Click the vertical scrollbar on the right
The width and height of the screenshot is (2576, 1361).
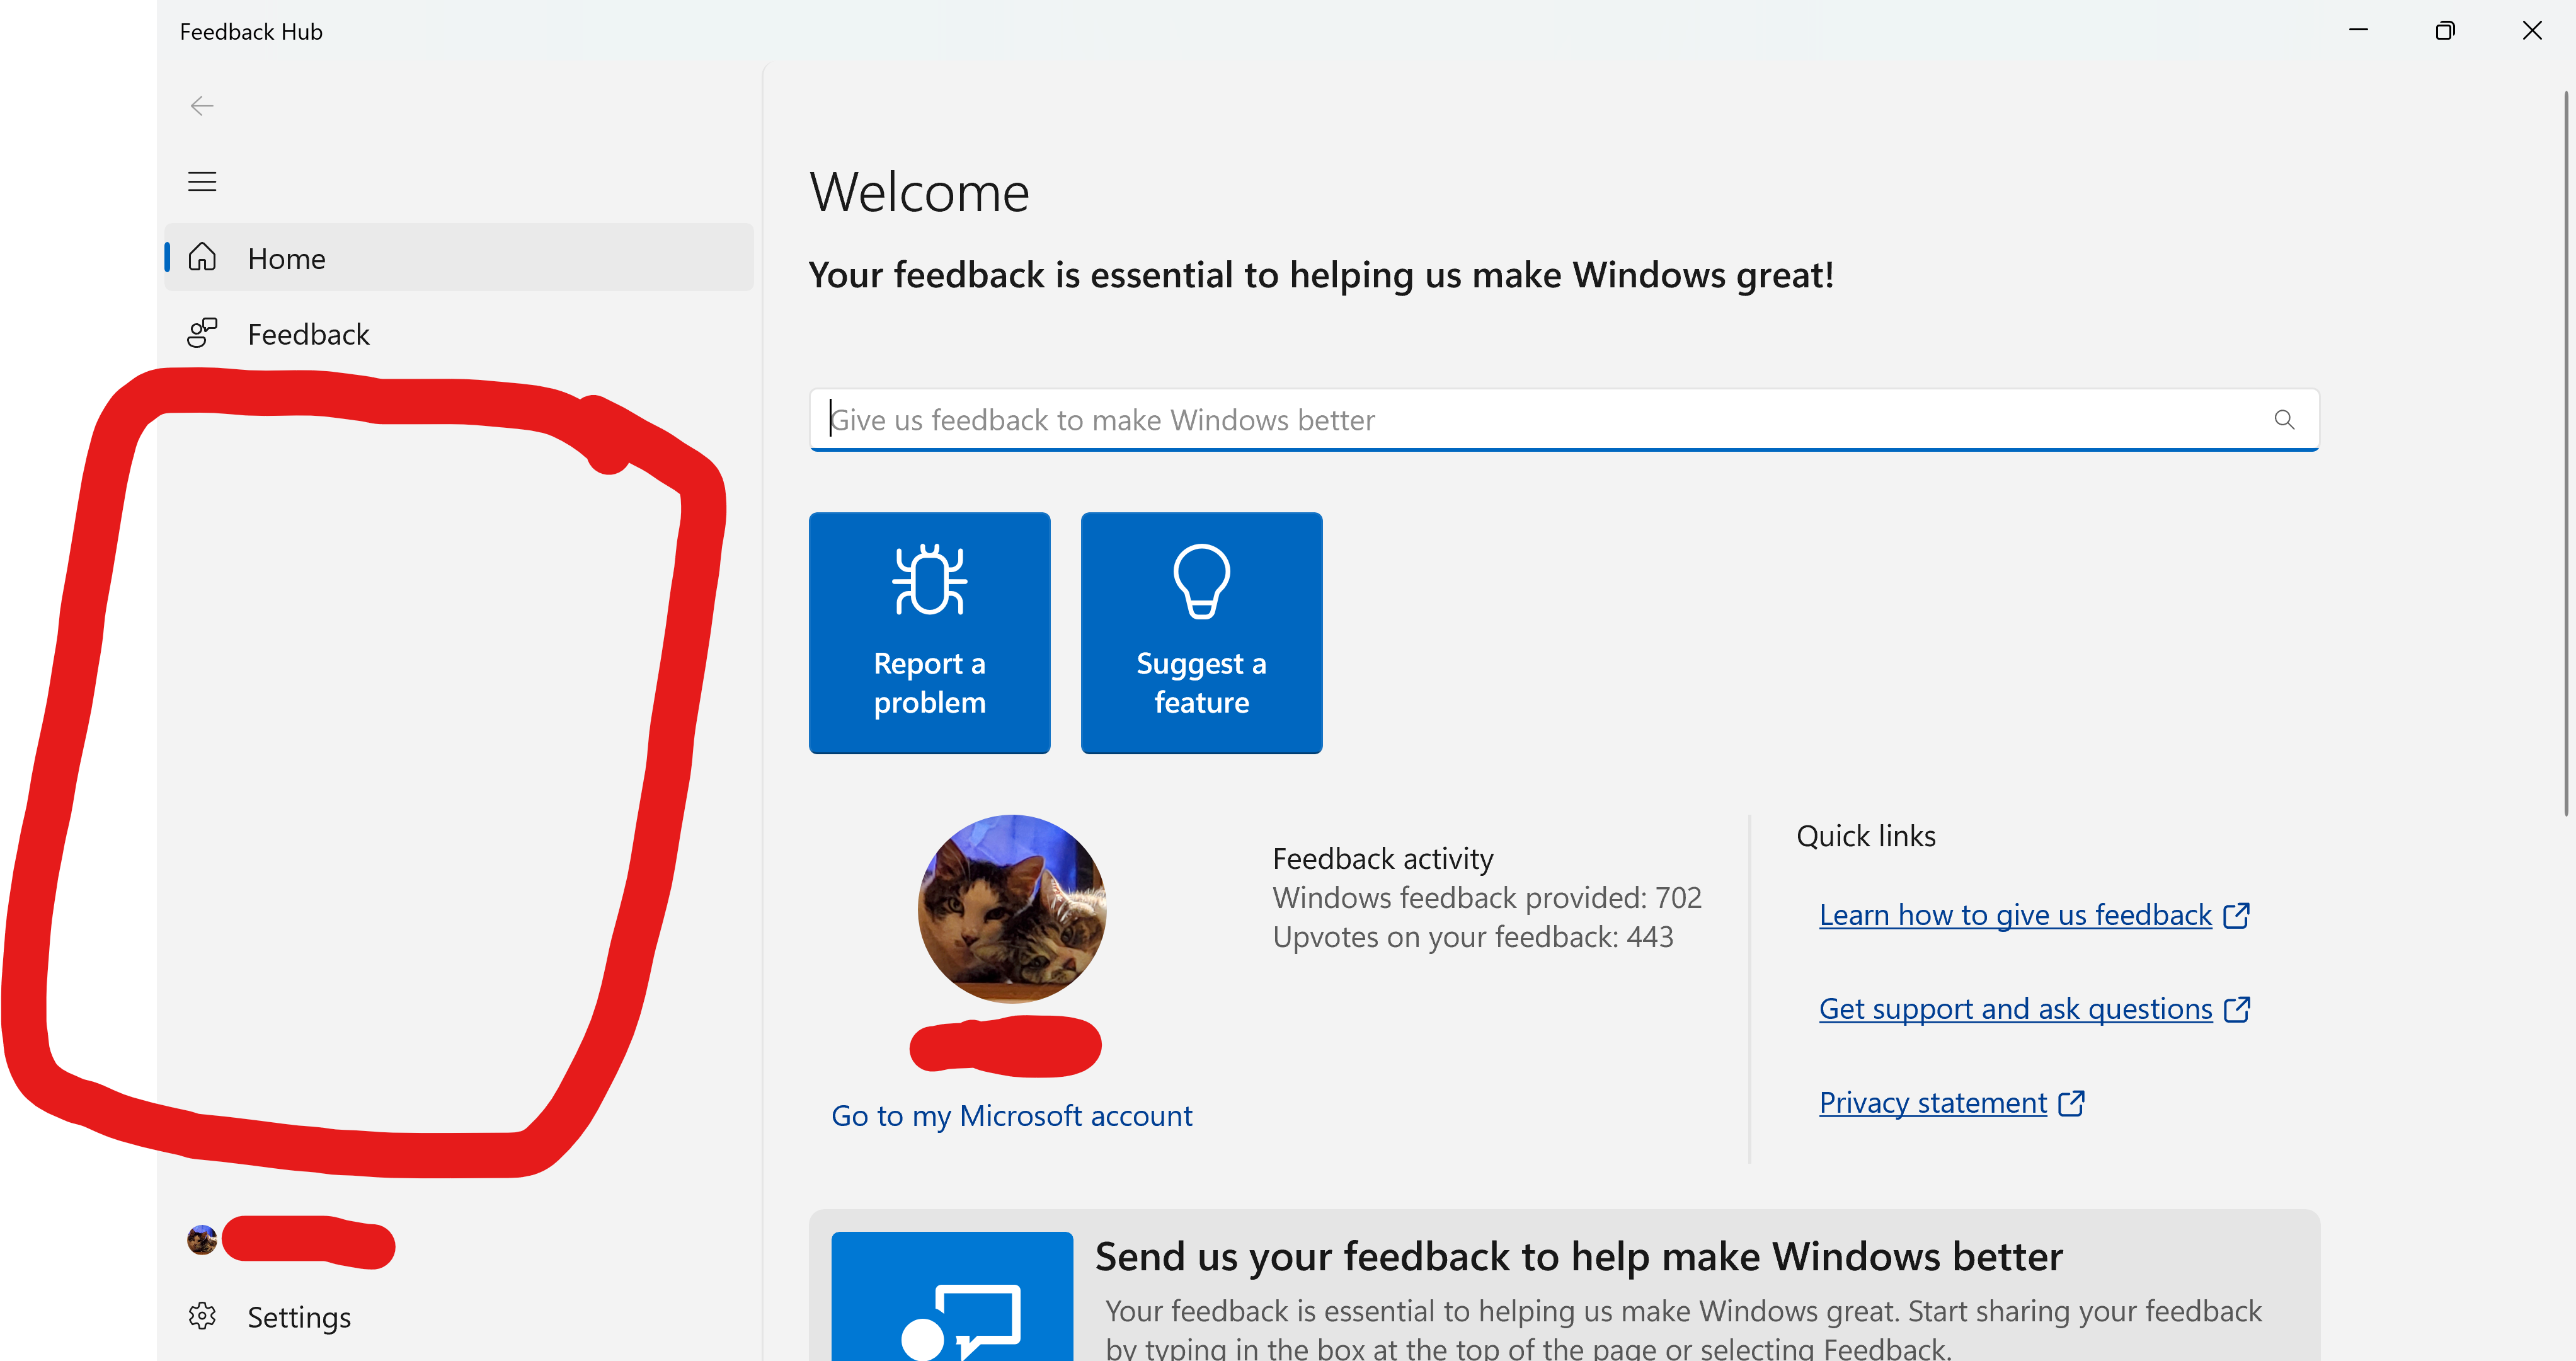pyautogui.click(x=2566, y=453)
